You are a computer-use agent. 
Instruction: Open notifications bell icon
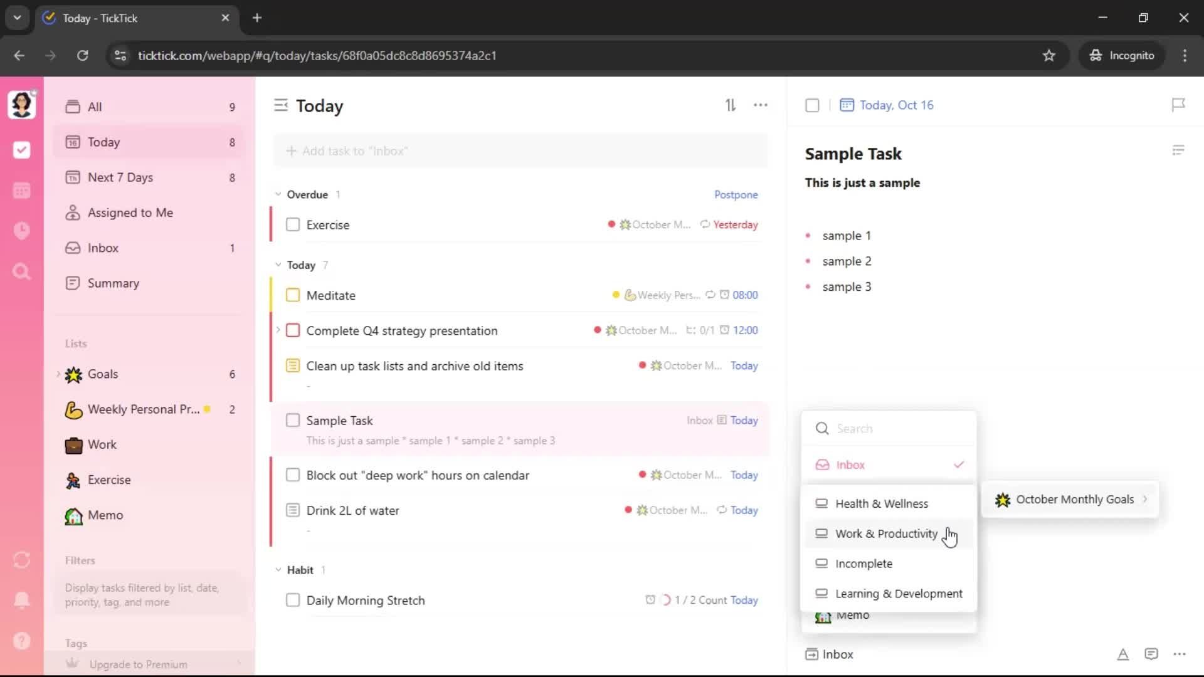click(x=21, y=600)
